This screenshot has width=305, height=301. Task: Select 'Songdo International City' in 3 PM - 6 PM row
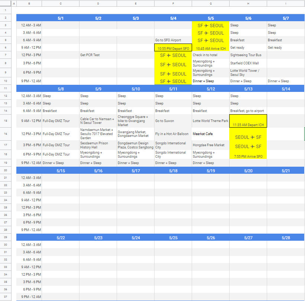[173, 145]
